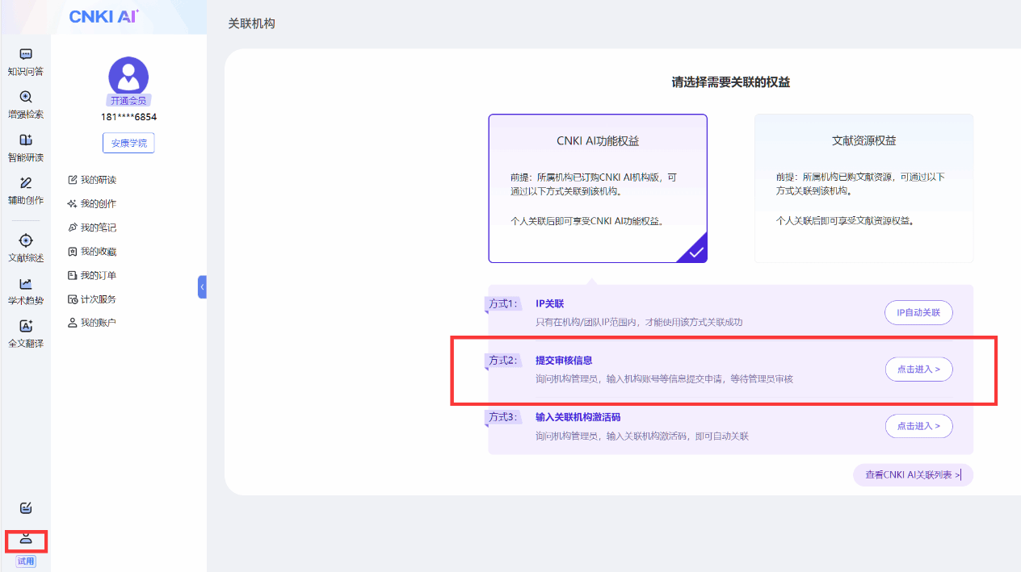The width and height of the screenshot is (1021, 572).
Task: Select the 文献资源权益 card
Action: point(863,188)
